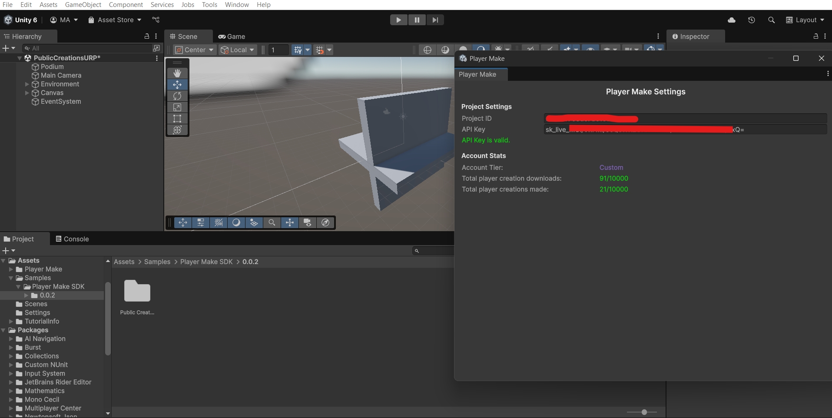Open the version history icon
Viewport: 832px width, 418px height.
[x=752, y=20]
